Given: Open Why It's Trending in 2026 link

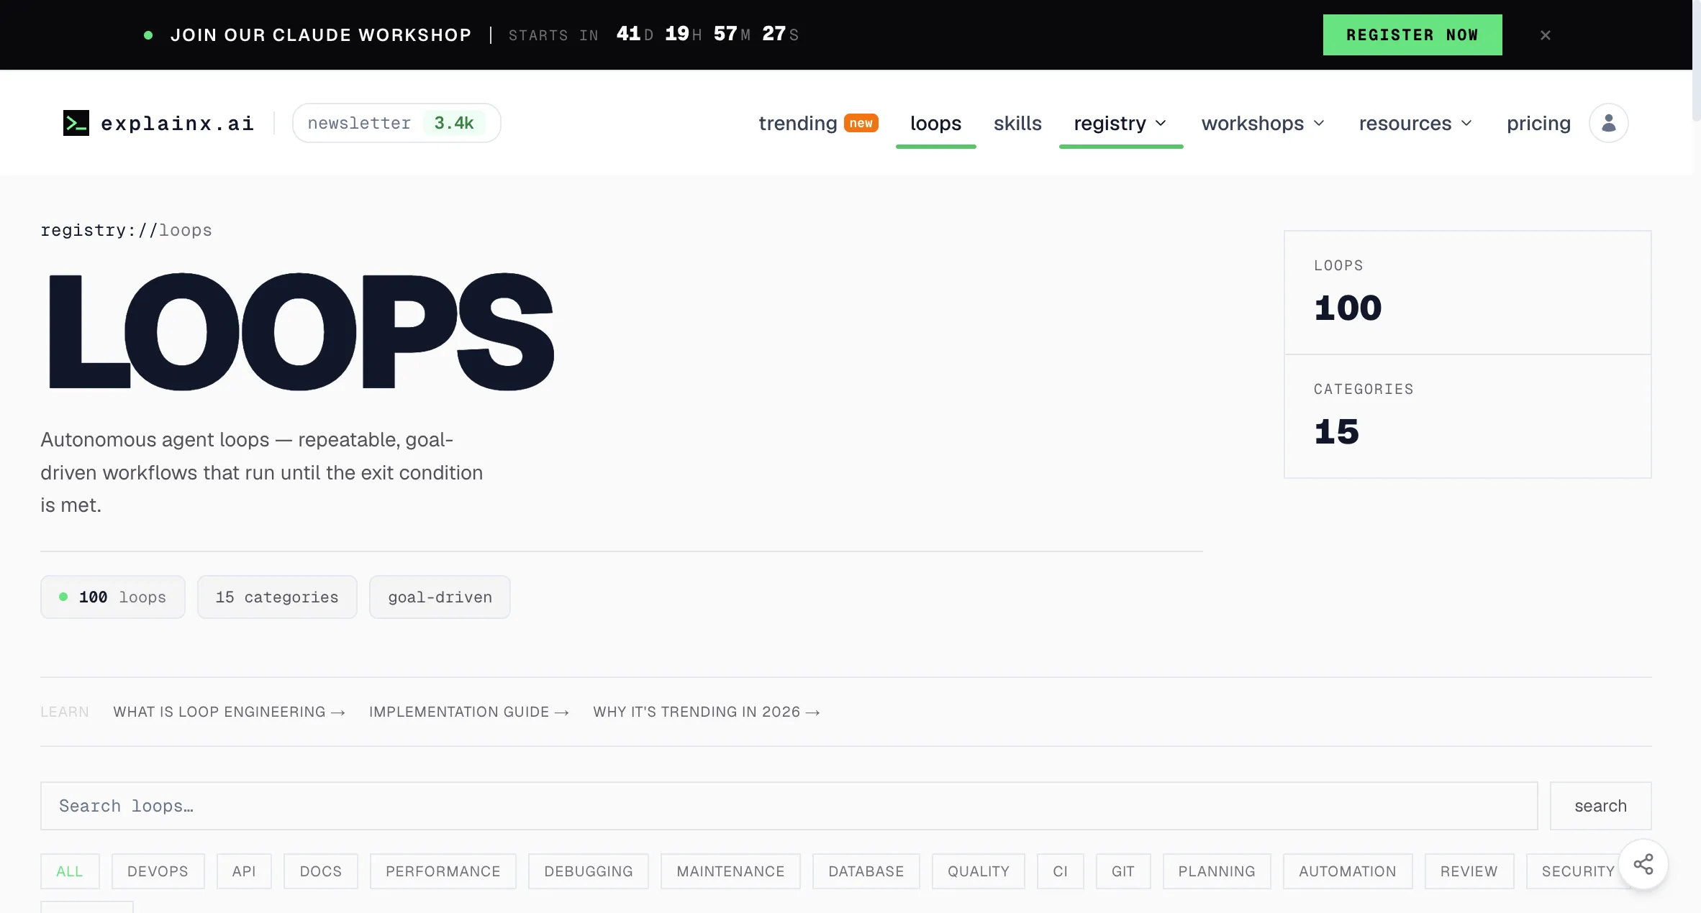Looking at the screenshot, I should click(x=707, y=712).
